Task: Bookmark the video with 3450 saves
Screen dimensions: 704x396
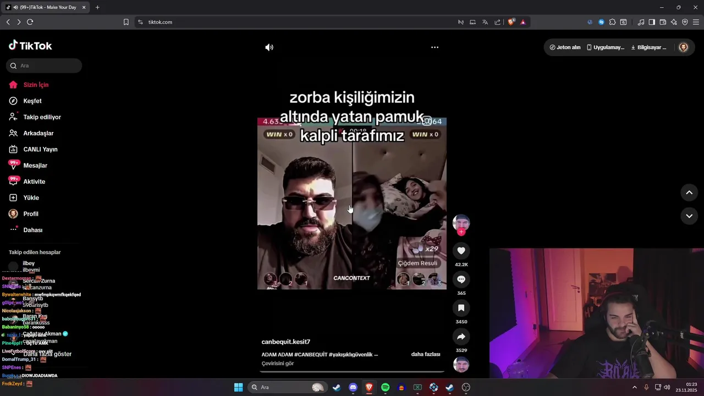Action: point(461,308)
